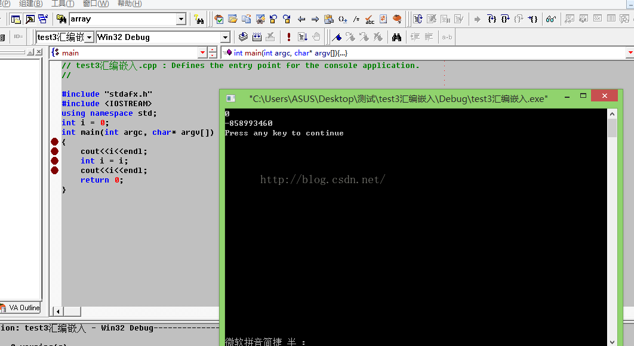
Task: Toggle breakpoint on first cout line
Action: tap(54, 151)
